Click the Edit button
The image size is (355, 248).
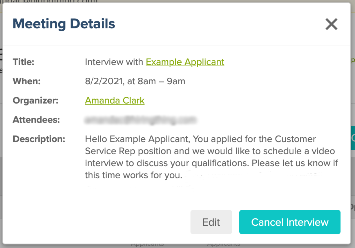pyautogui.click(x=211, y=222)
